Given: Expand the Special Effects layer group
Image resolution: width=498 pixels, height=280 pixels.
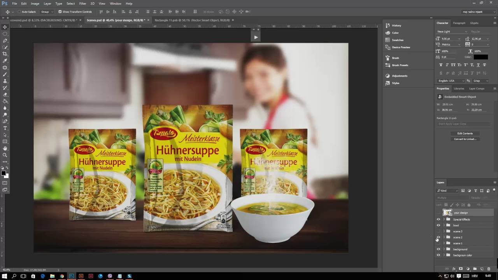Looking at the screenshot, I should (444, 219).
